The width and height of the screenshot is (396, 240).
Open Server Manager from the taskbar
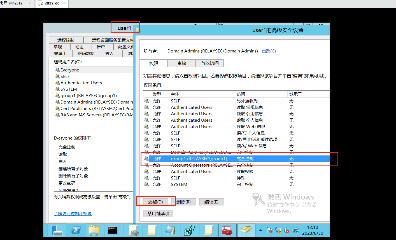[57, 230]
